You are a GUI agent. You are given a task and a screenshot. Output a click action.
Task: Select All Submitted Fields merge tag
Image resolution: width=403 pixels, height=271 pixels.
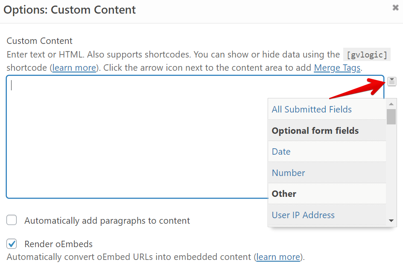(x=312, y=110)
